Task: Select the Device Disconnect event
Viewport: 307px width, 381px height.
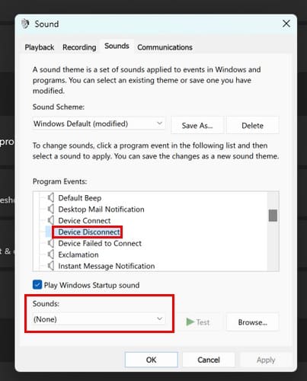Action: tap(89, 232)
